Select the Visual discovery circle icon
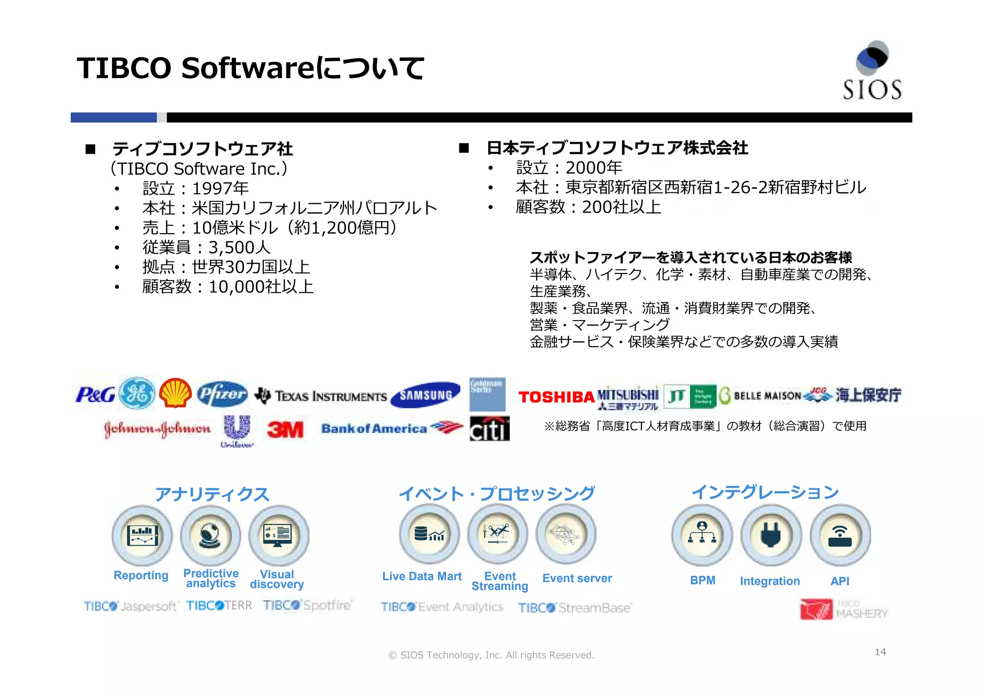 279,535
